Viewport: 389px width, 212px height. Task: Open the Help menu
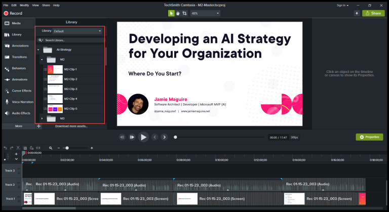point(56,5)
